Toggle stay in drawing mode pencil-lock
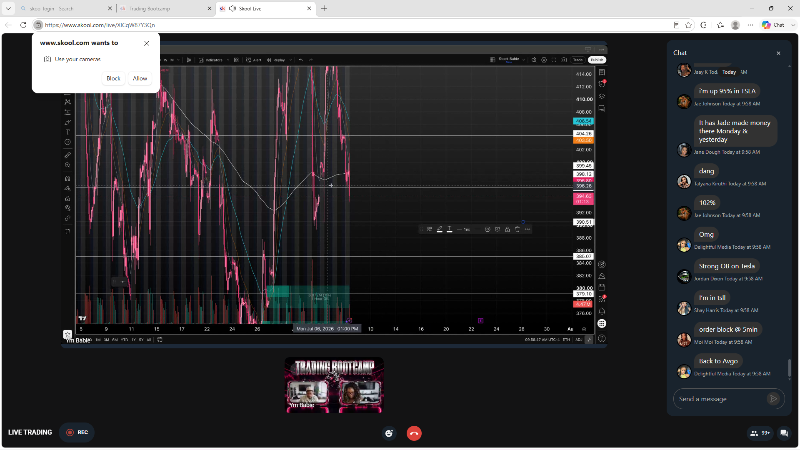This screenshot has width=800, height=450. [x=67, y=188]
